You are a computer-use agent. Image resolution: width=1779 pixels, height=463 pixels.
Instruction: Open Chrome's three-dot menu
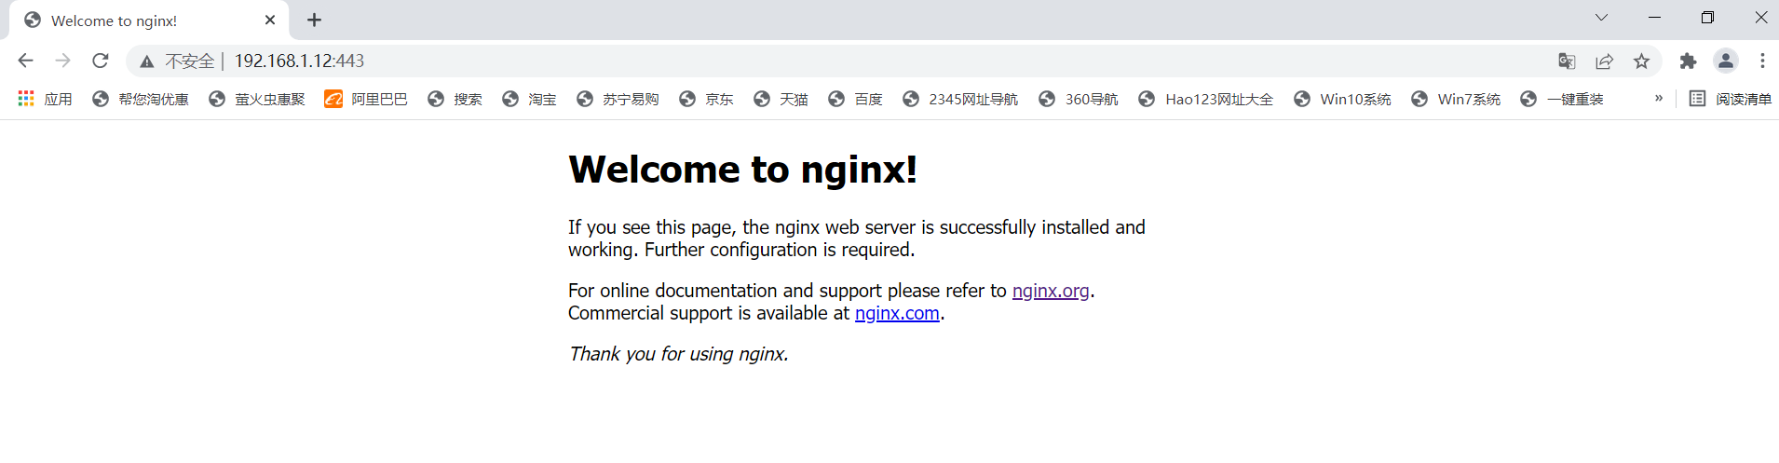pos(1762,61)
